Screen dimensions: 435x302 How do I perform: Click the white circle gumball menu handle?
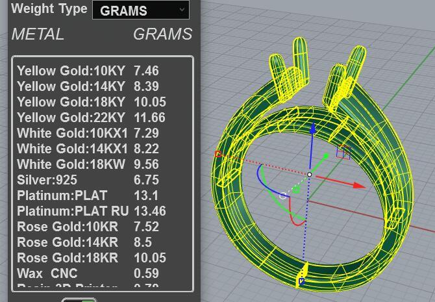pyautogui.click(x=282, y=195)
